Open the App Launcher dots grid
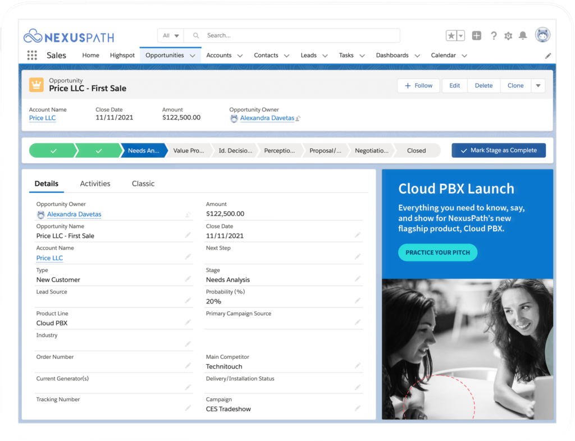This screenshot has width=575, height=441. pos(32,56)
